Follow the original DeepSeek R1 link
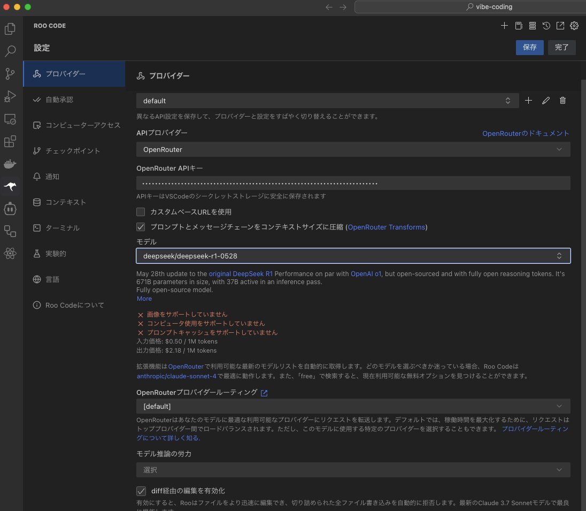 click(241, 274)
